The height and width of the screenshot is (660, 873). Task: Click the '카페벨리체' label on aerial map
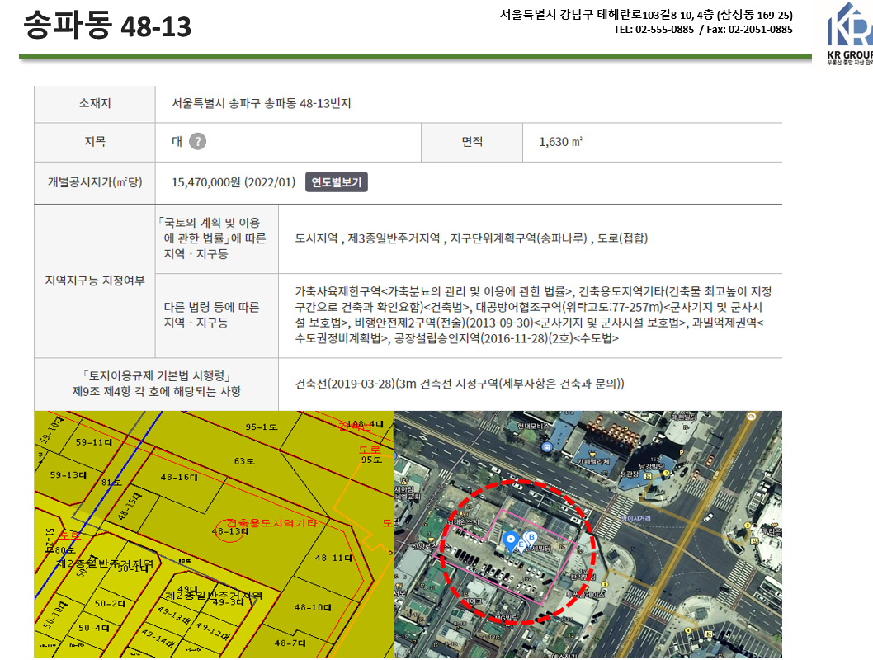click(x=593, y=462)
